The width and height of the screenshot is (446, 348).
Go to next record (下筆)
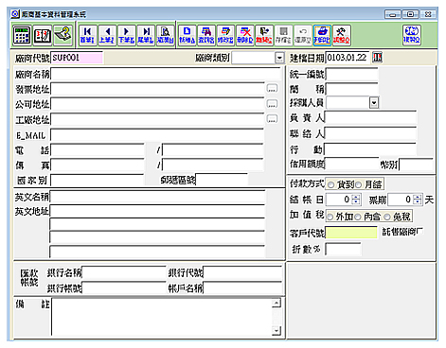127,35
